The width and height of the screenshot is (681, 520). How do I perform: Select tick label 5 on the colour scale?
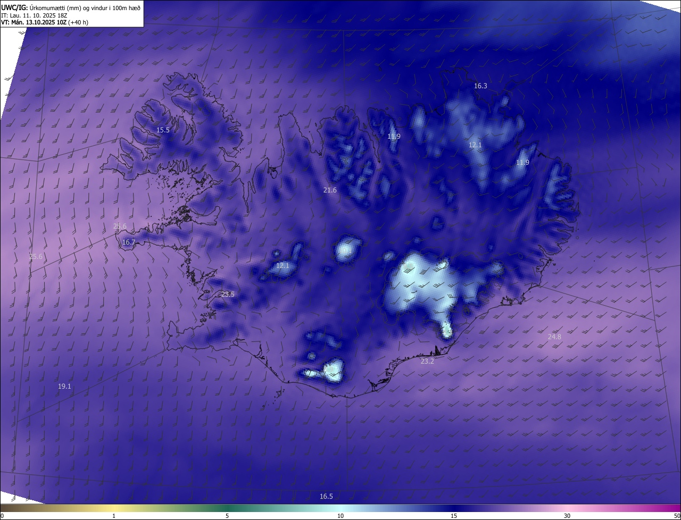coord(227,516)
